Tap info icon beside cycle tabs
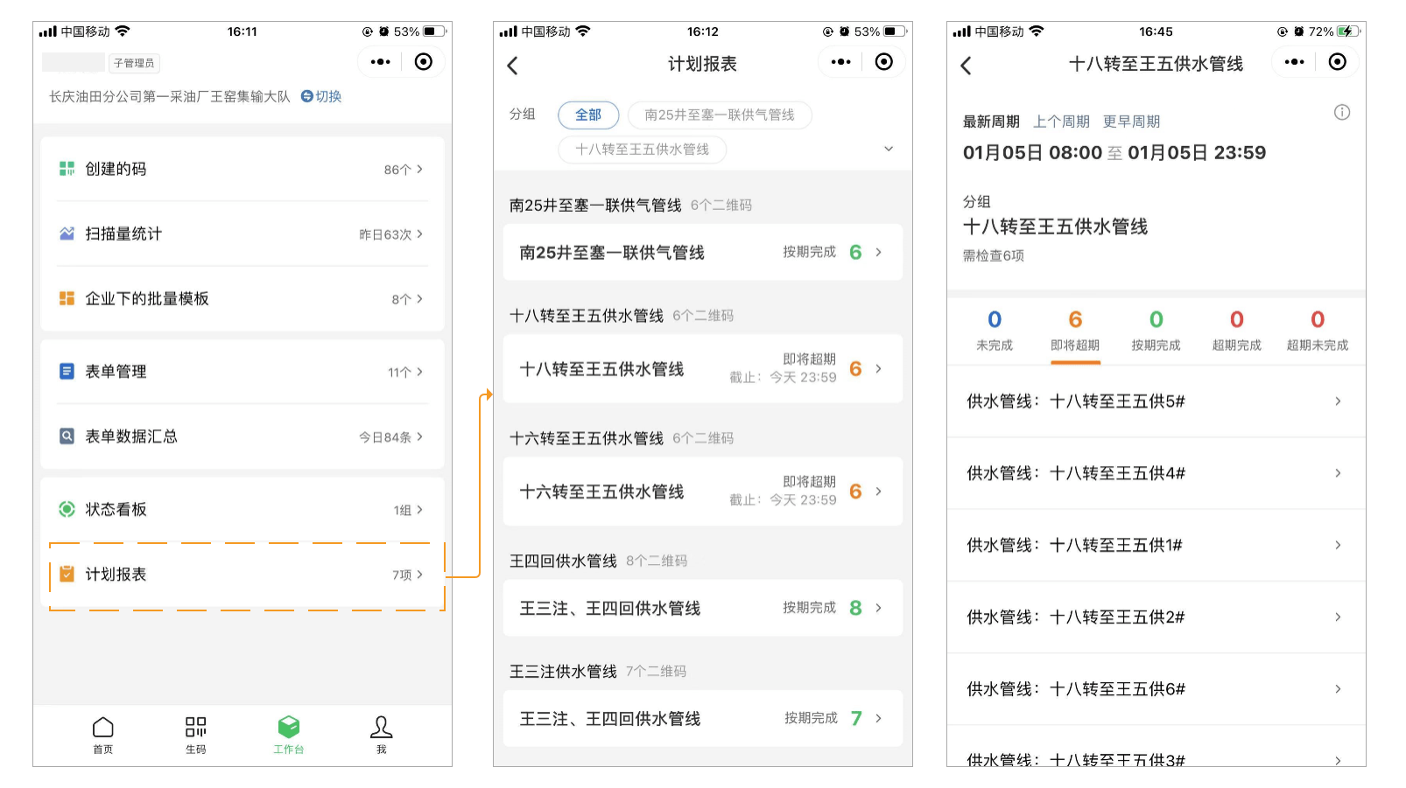Image resolution: width=1406 pixels, height=788 pixels. pyautogui.click(x=1342, y=112)
